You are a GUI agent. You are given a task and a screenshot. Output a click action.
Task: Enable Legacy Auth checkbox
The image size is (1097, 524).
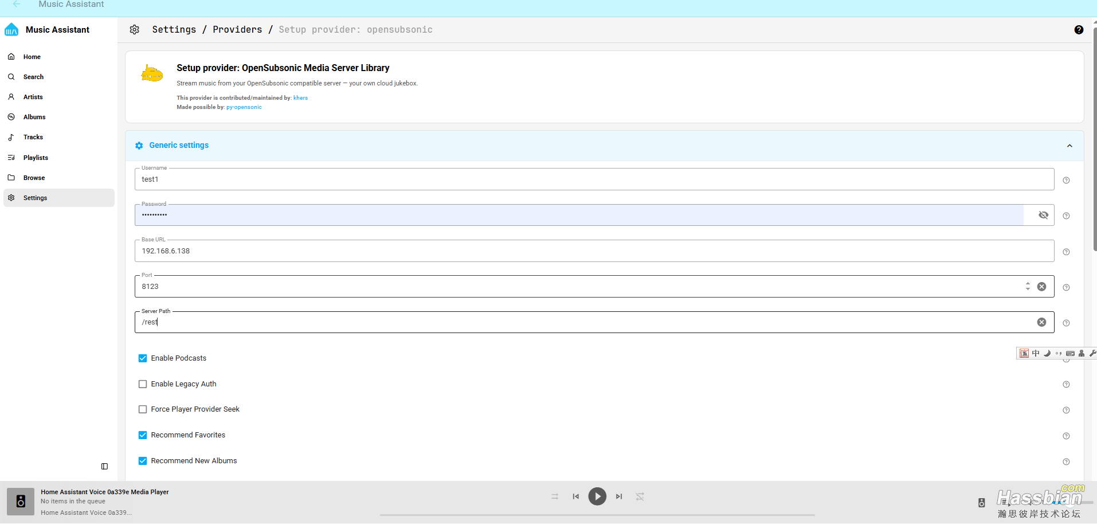[x=143, y=384]
